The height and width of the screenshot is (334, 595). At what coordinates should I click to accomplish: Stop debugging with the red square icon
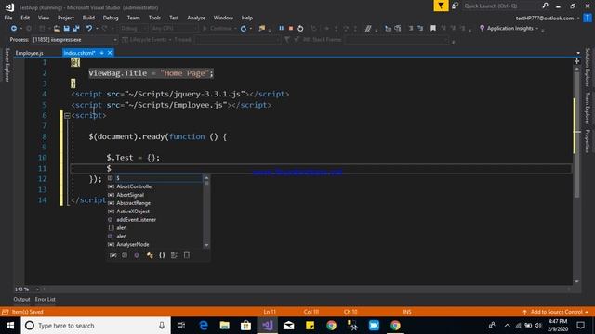(291, 29)
